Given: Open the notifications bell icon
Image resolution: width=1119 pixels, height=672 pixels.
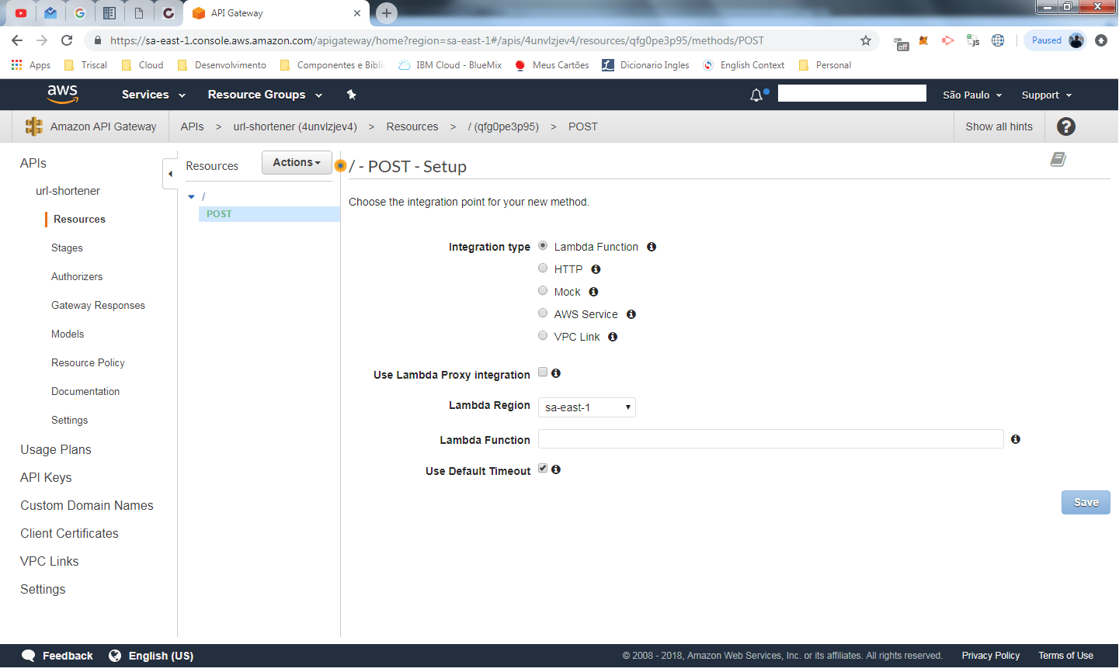Looking at the screenshot, I should pos(756,95).
